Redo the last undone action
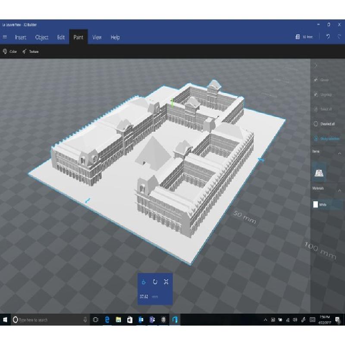Screen dimensions: 345x345 (339, 37)
